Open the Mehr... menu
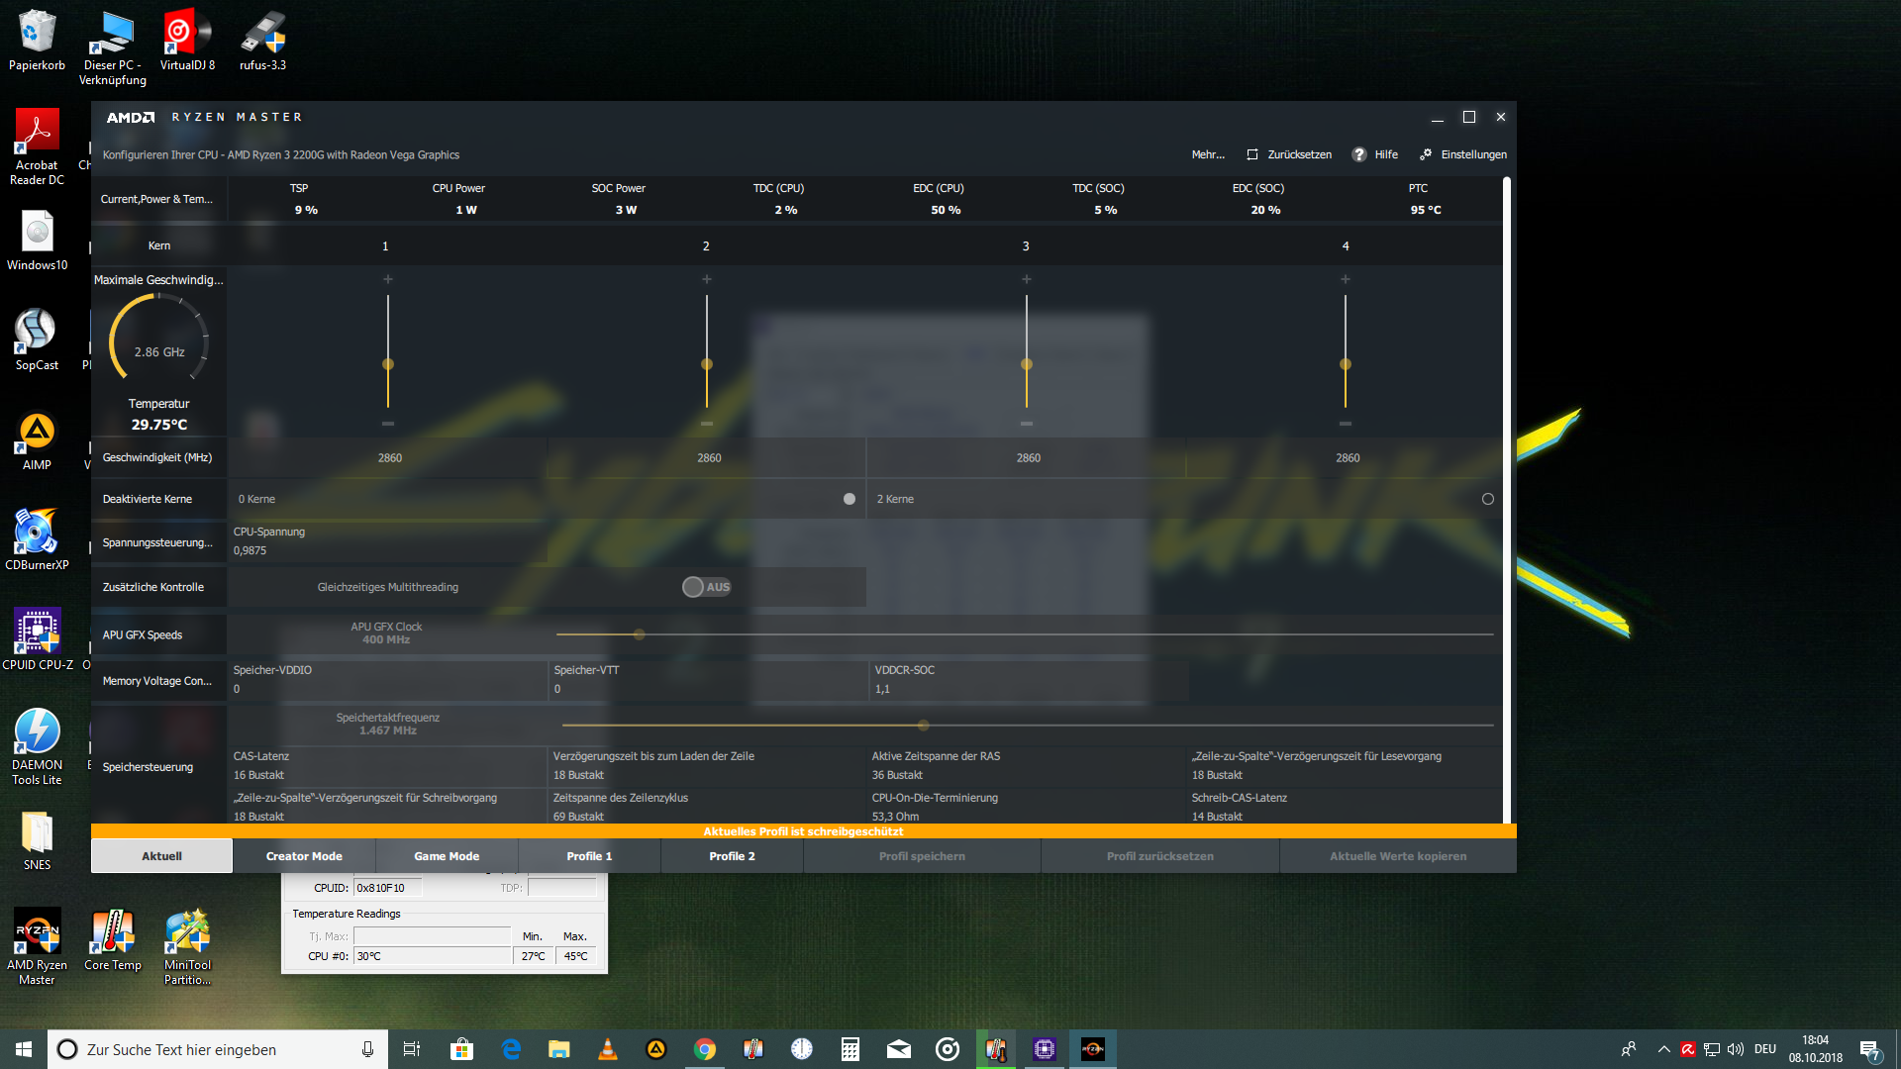Screen dimensions: 1901x1069 tap(1208, 154)
